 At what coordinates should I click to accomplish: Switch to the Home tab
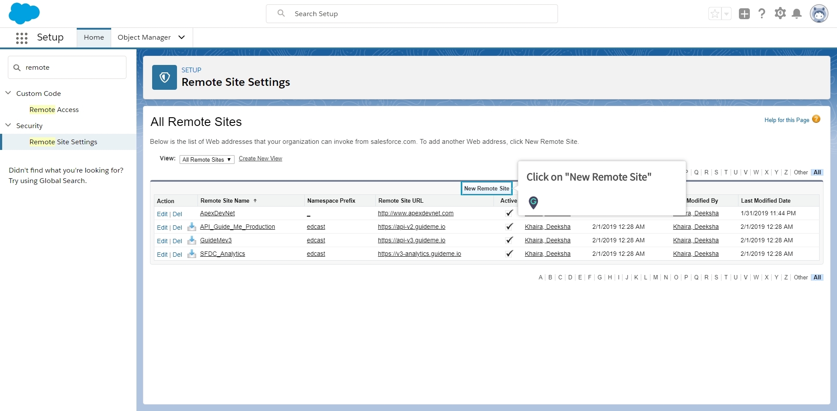94,37
